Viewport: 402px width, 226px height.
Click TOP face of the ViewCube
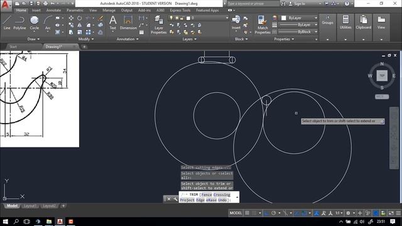click(x=382, y=75)
